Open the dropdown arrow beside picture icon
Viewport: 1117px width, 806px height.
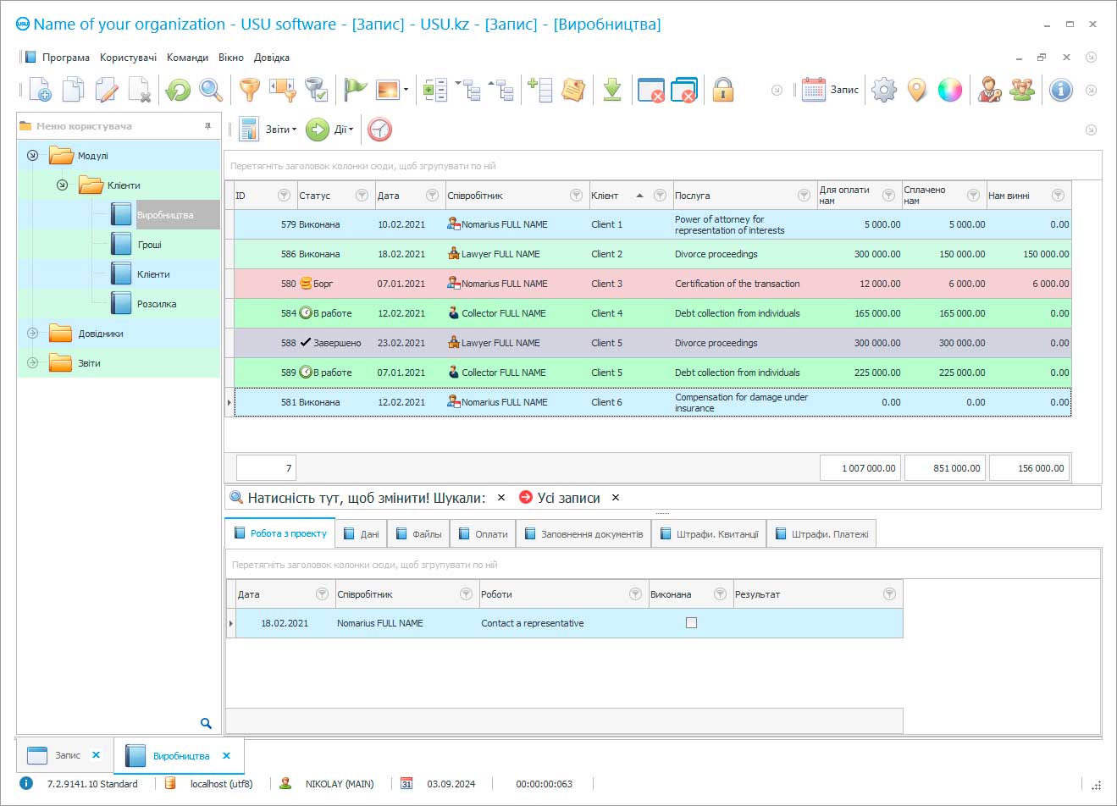[406, 90]
